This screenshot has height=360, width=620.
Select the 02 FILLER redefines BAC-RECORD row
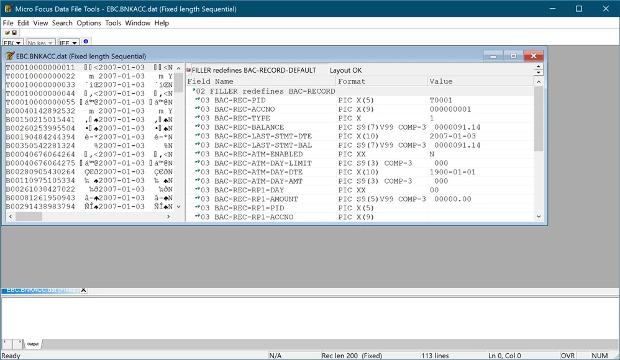(360, 91)
